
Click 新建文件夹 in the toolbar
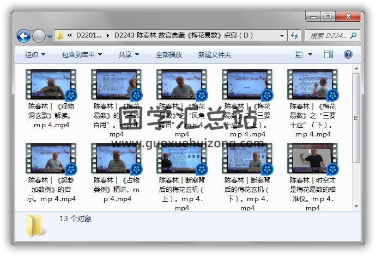pyautogui.click(x=214, y=55)
